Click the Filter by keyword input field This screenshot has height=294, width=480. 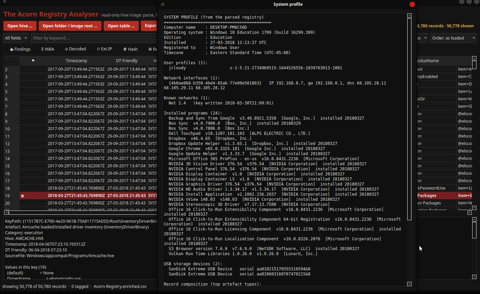(94, 38)
